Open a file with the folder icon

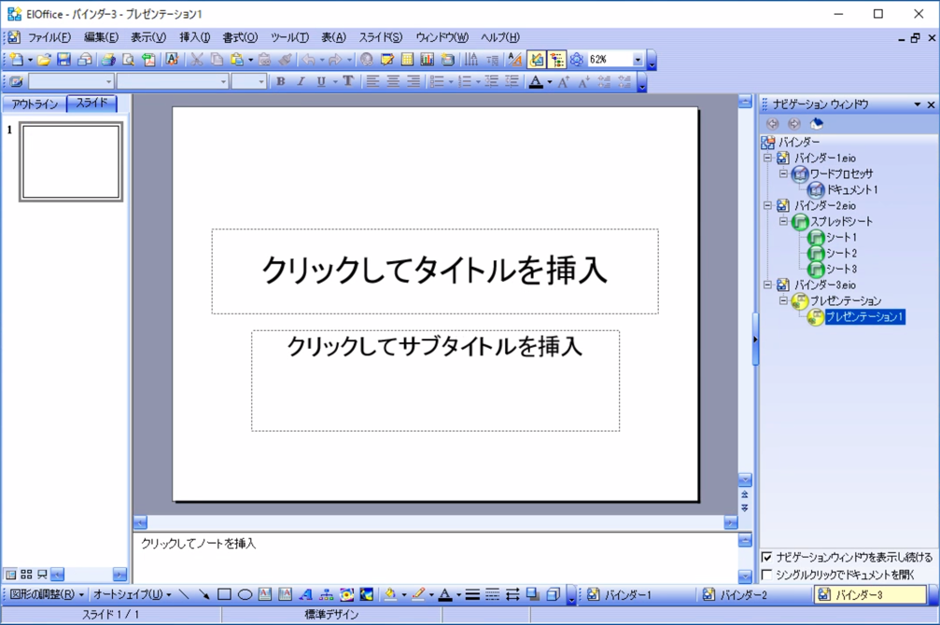click(44, 60)
